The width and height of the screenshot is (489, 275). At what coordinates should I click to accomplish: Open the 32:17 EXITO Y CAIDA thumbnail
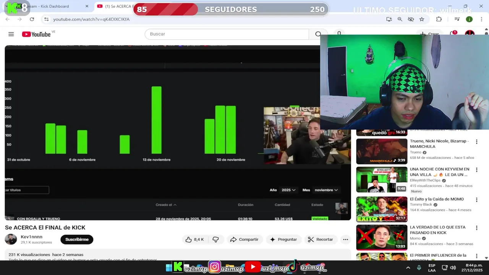point(382,209)
